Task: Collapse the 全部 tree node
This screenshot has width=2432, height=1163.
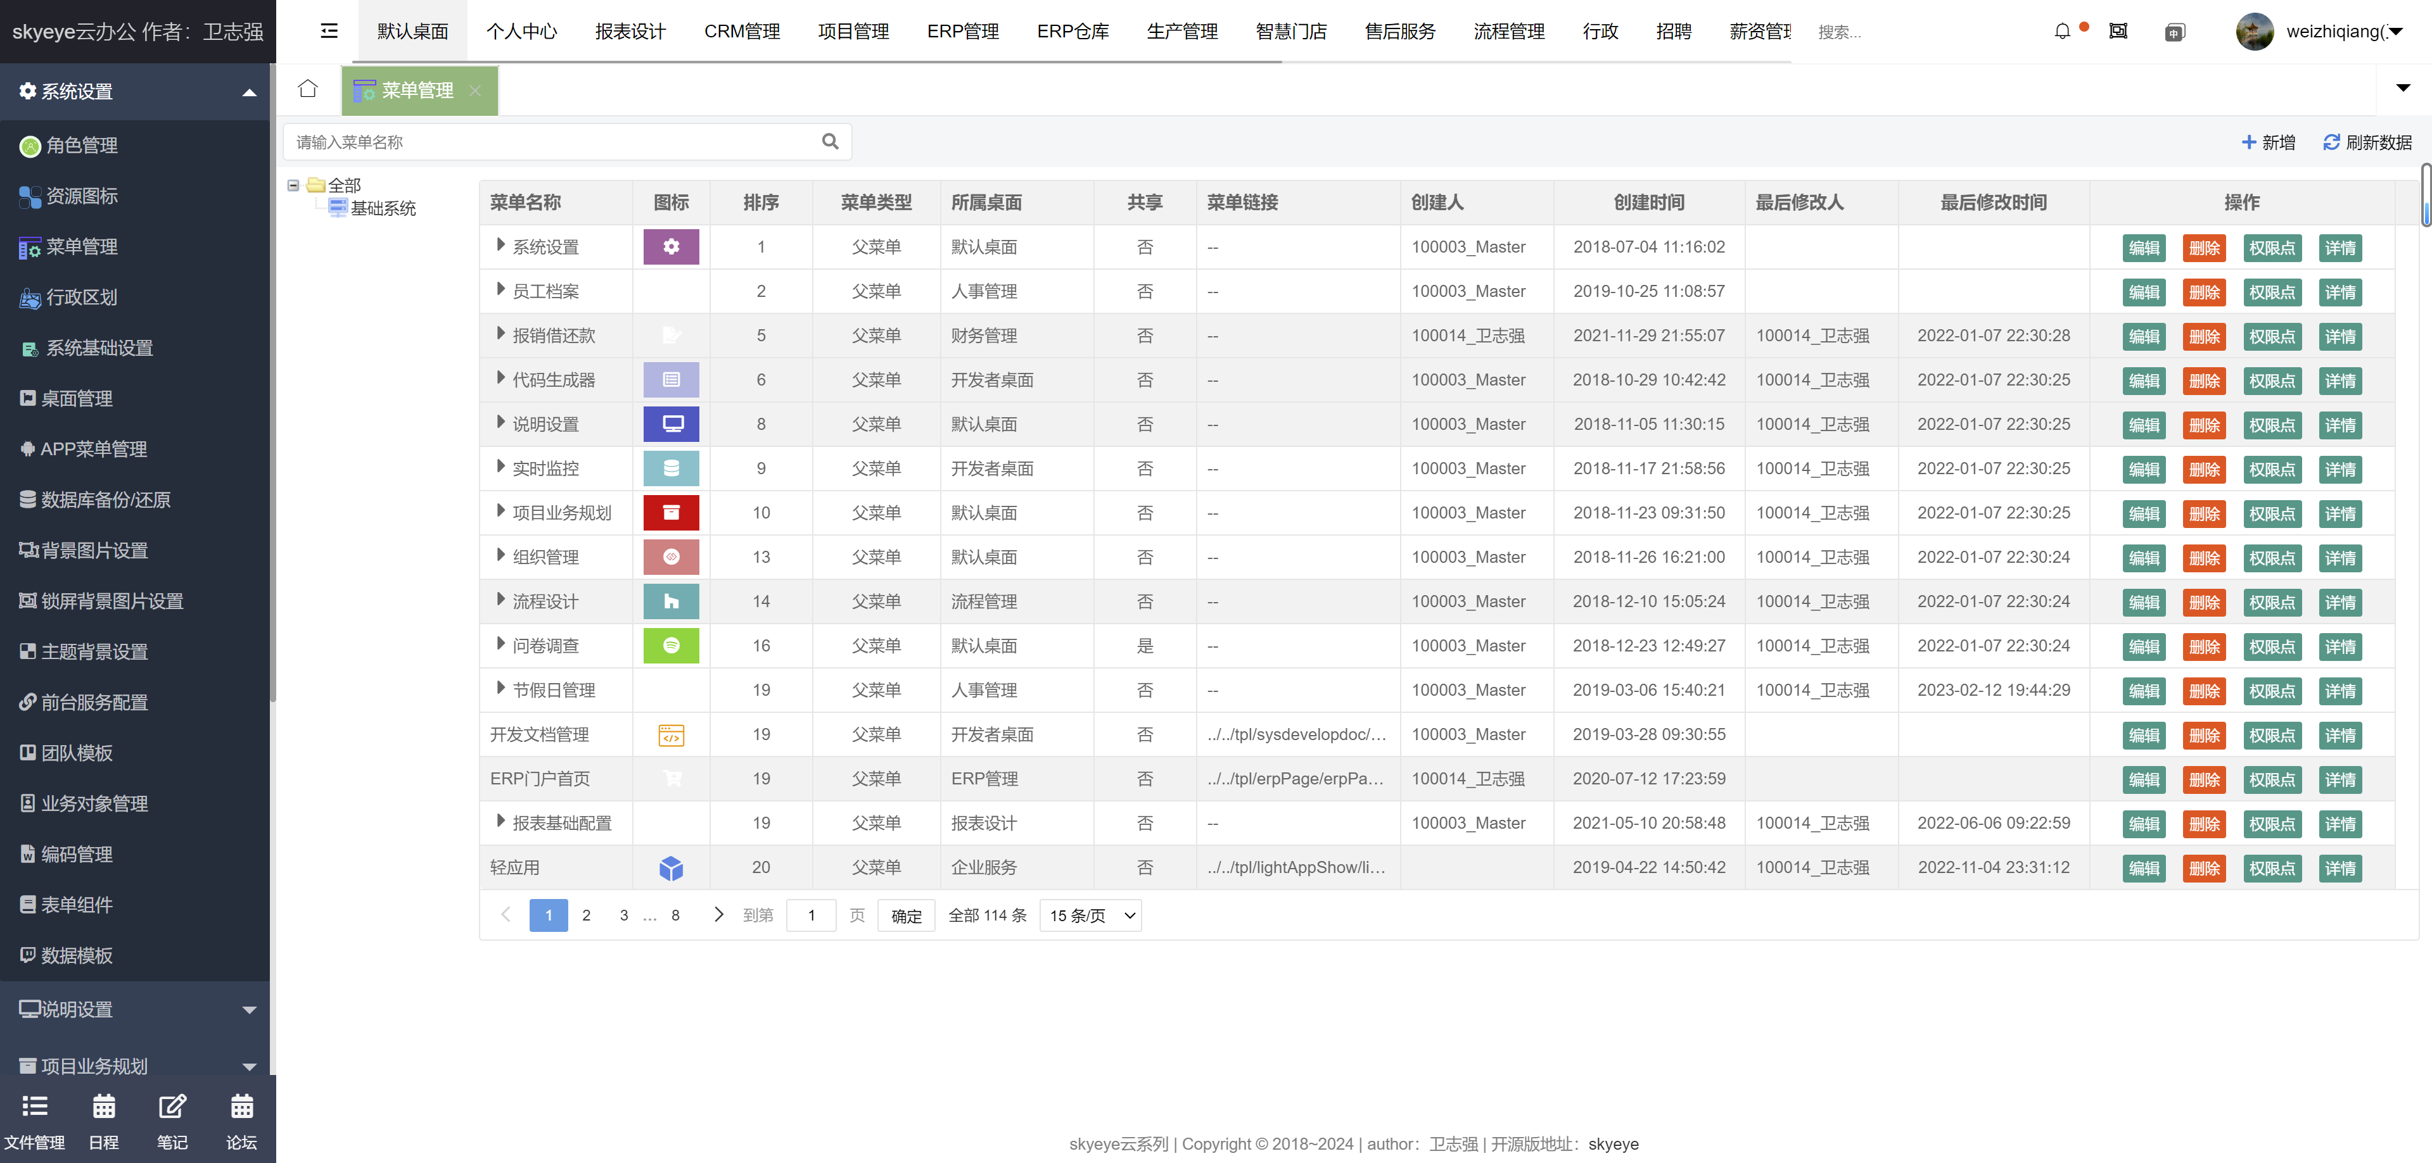Action: (293, 186)
